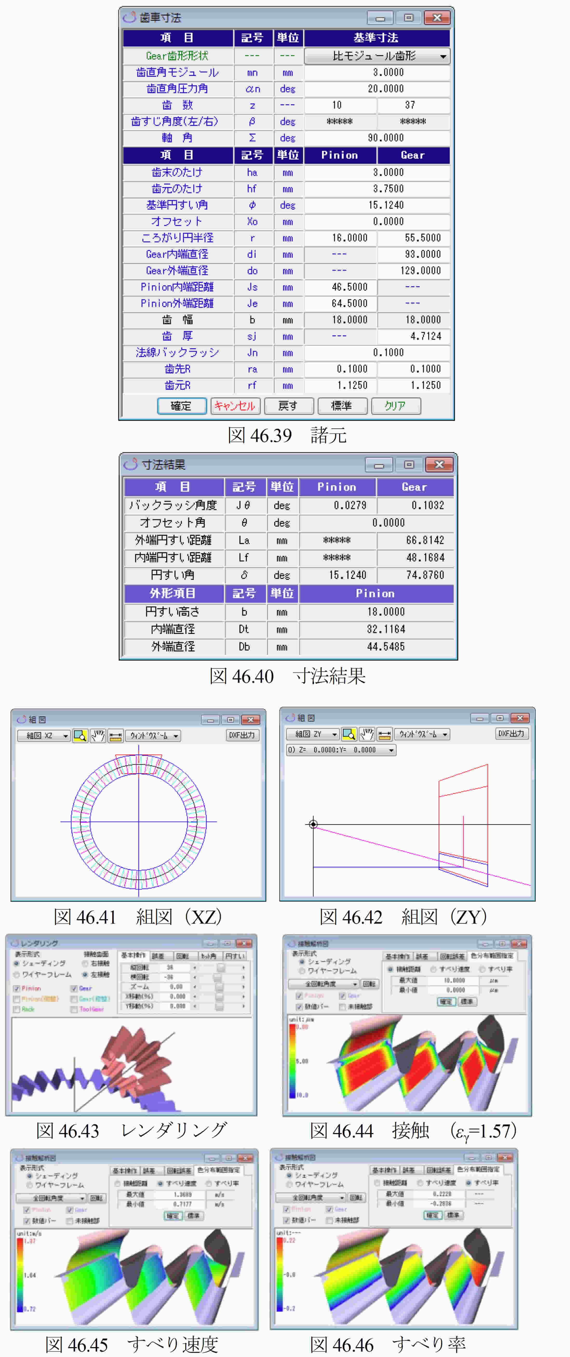The width and height of the screenshot is (570, 1357).
Task: Open 全回転角度 dropdown in the m/s sliding-speed window
Action: (x=51, y=1198)
